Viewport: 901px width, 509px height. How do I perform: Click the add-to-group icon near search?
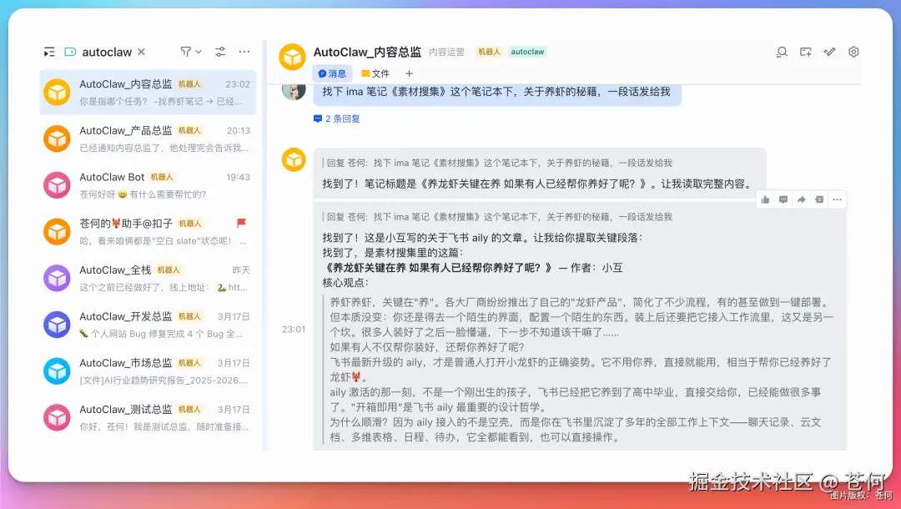(805, 52)
